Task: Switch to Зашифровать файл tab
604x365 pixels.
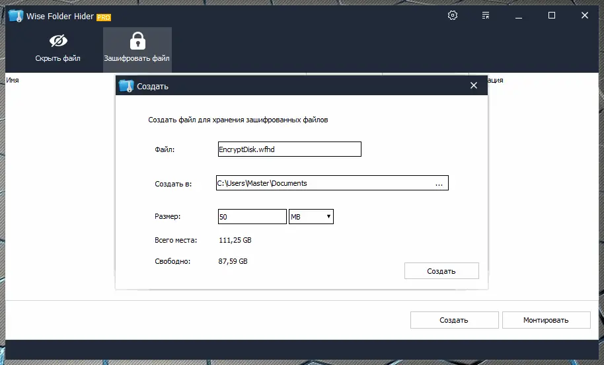Action: (x=137, y=50)
